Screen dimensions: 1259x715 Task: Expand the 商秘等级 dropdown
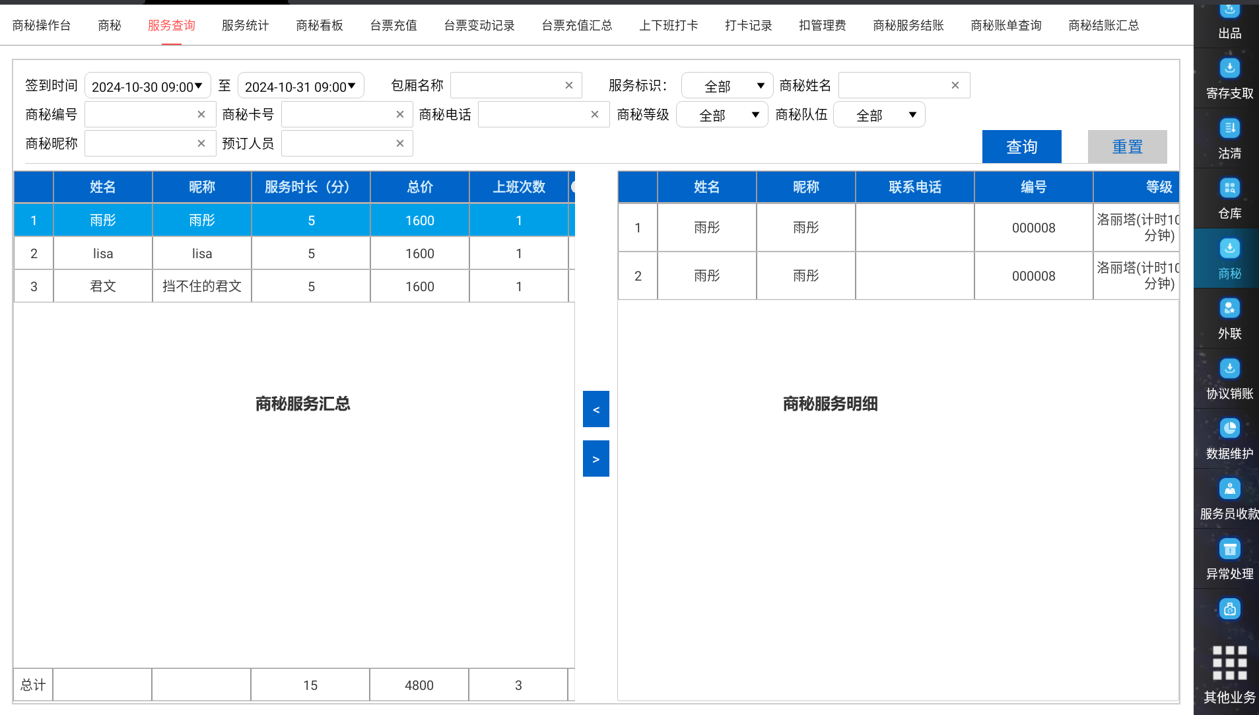click(722, 115)
